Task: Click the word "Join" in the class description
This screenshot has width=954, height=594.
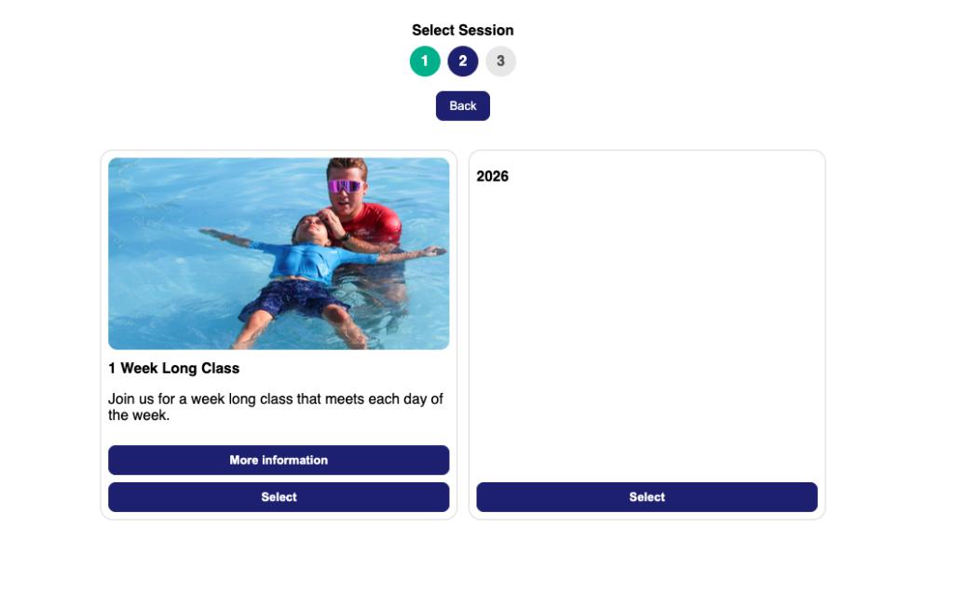Action: 122,399
